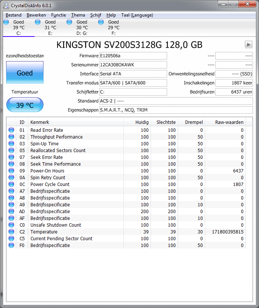Select raw value 1807 in table
Image resolution: width=259 pixels, height=308 pixels.
(238, 184)
